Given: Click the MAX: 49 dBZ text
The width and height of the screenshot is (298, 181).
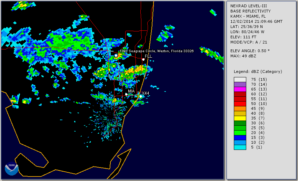Looking at the screenshot, I should [x=243, y=56].
